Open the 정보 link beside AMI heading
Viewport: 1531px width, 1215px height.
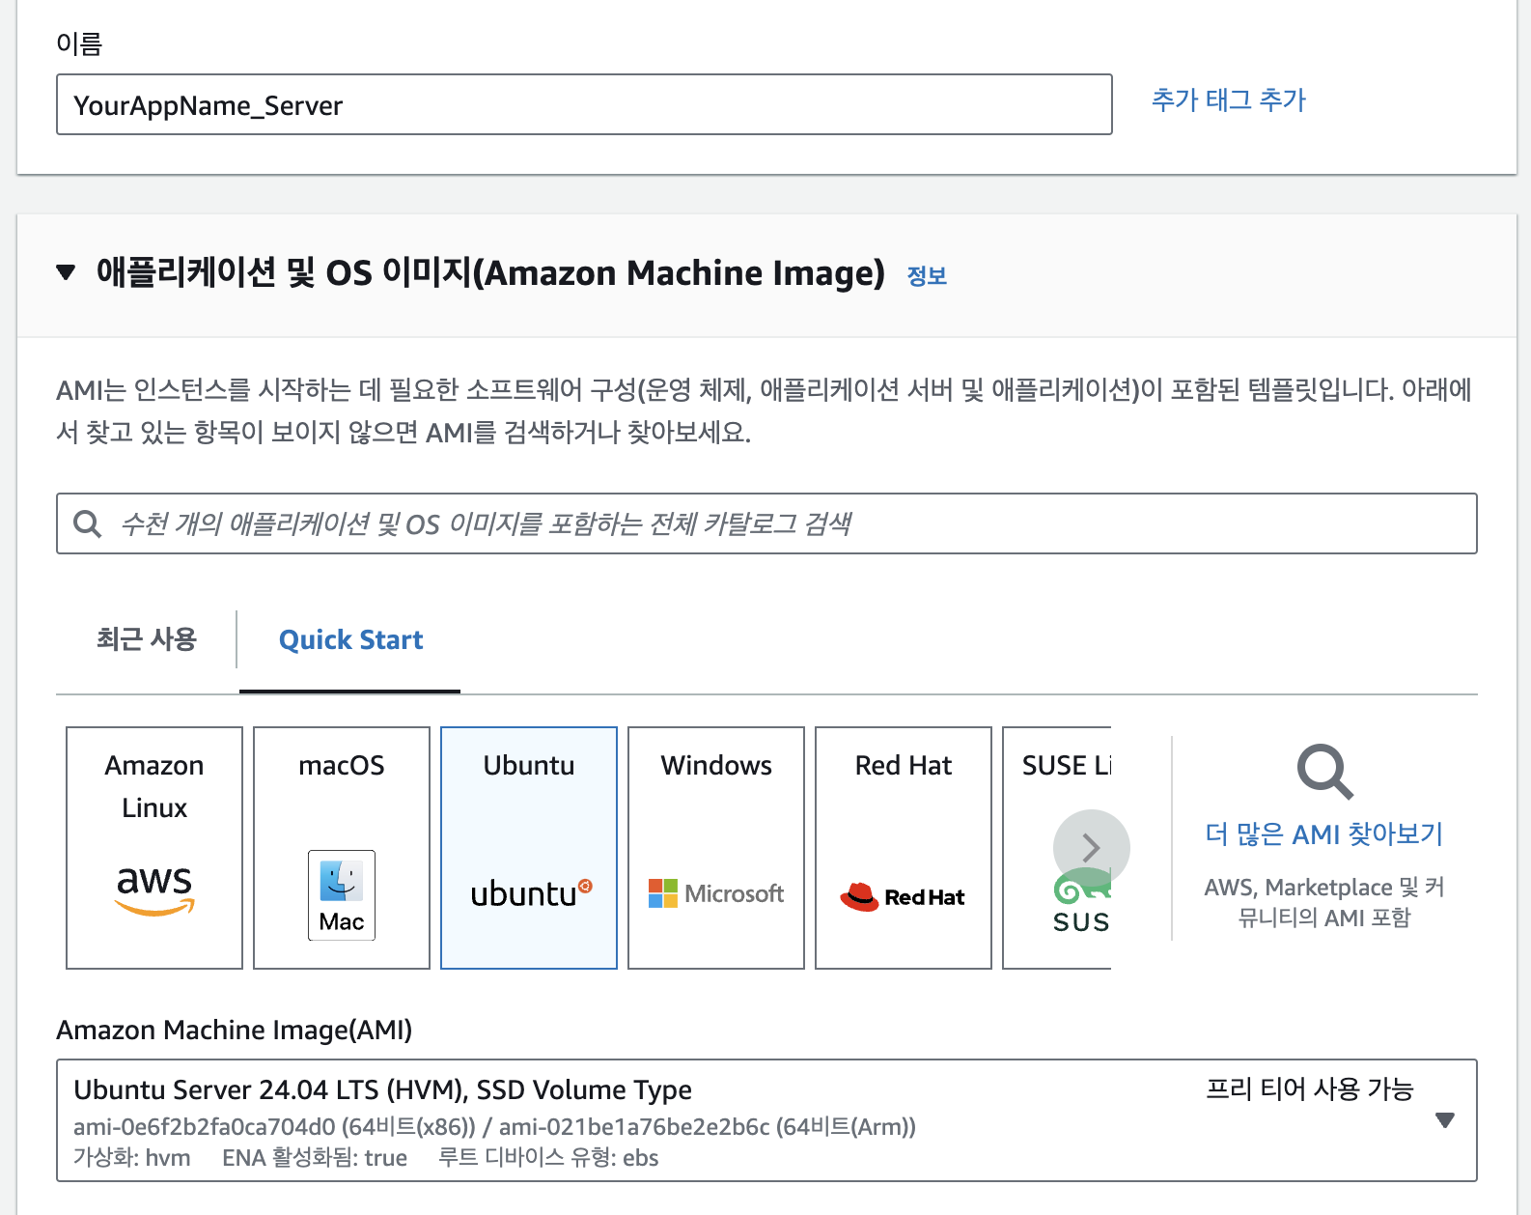[927, 276]
